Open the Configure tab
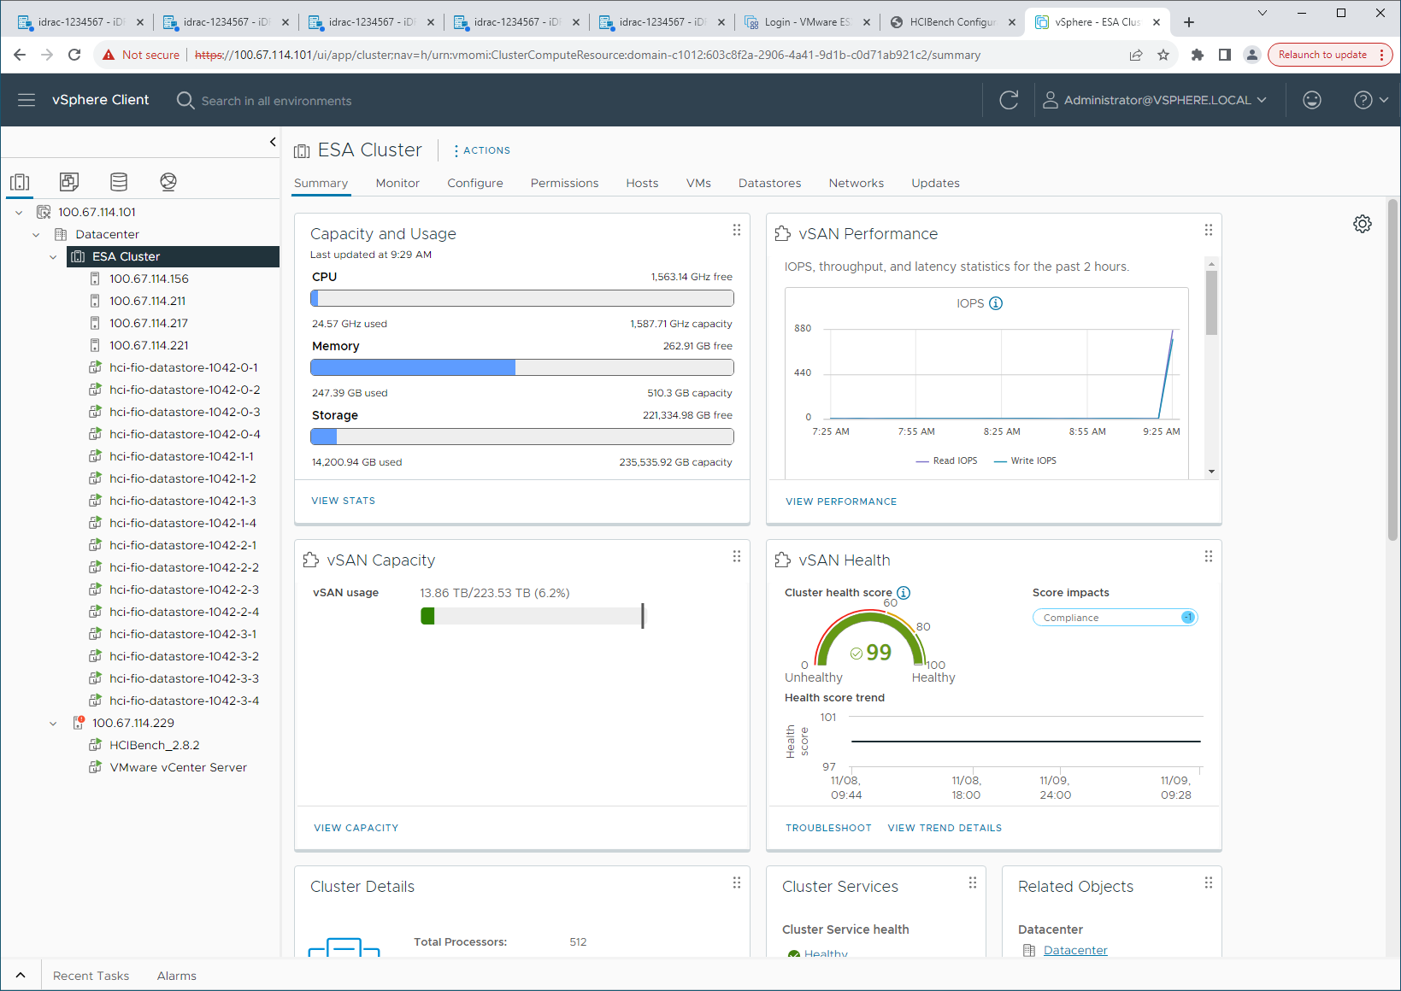This screenshot has height=991, width=1401. pos(475,183)
